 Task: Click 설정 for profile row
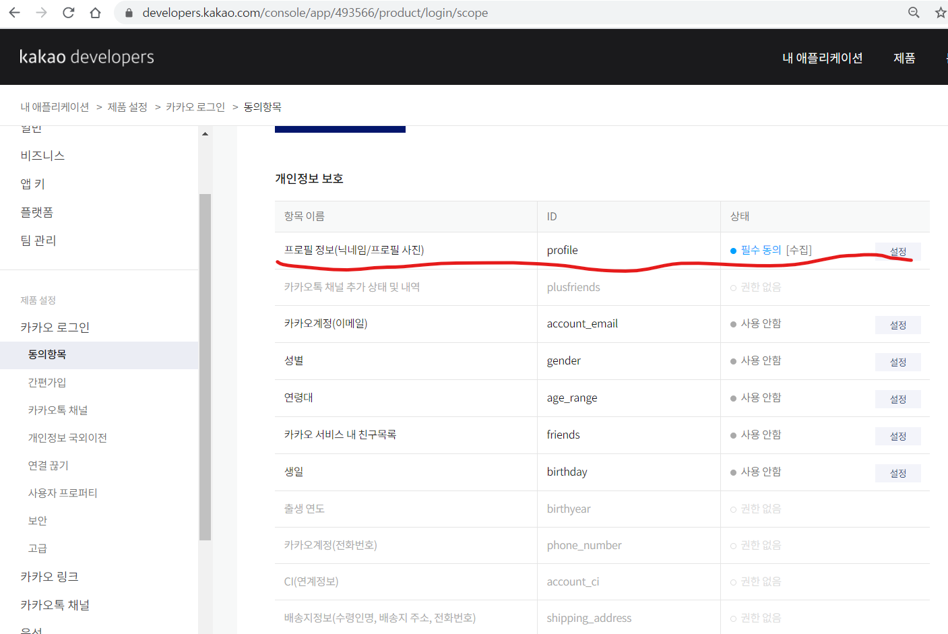(x=898, y=251)
